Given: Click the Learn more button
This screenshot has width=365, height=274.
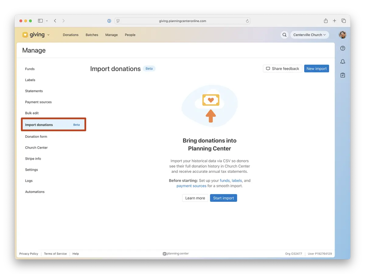Looking at the screenshot, I should pyautogui.click(x=195, y=198).
